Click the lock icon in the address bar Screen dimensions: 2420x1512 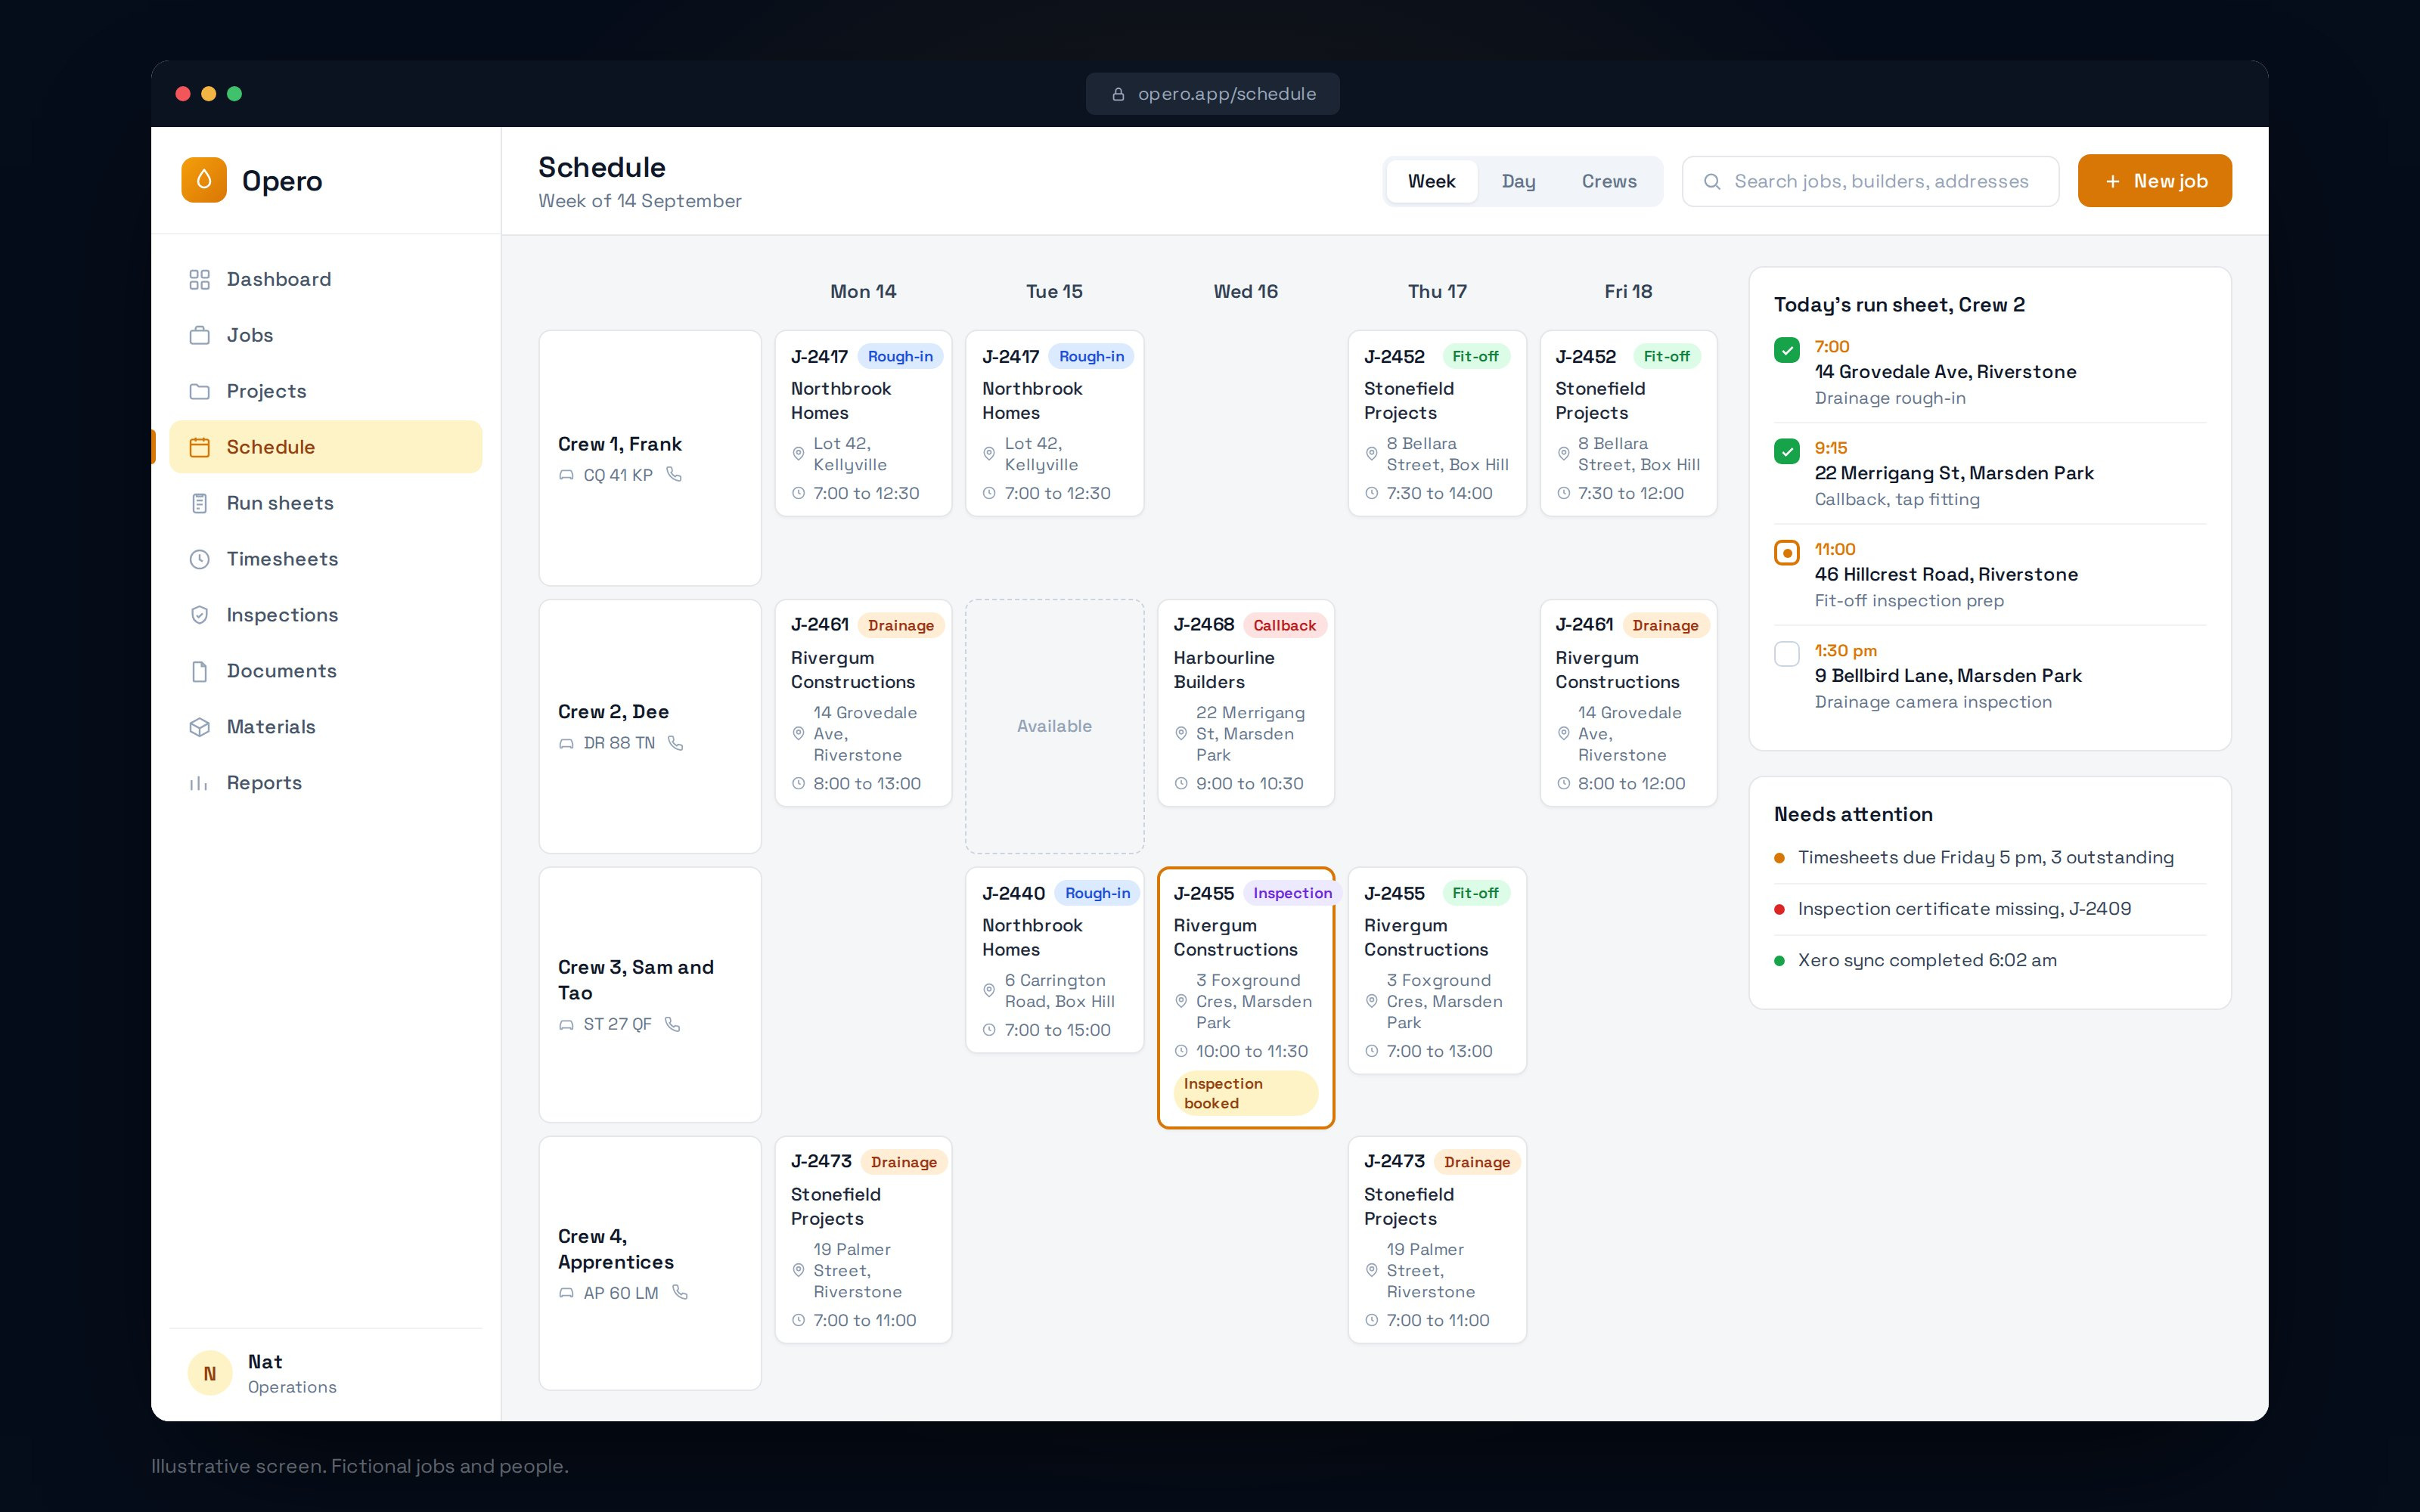(x=1118, y=94)
